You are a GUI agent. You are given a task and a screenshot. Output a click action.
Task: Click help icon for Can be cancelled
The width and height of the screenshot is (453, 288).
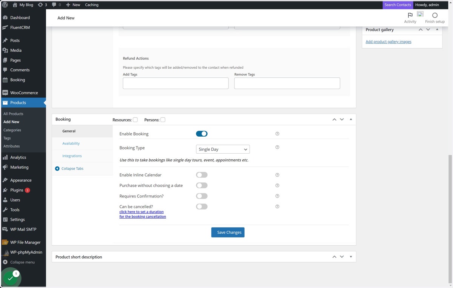click(277, 206)
